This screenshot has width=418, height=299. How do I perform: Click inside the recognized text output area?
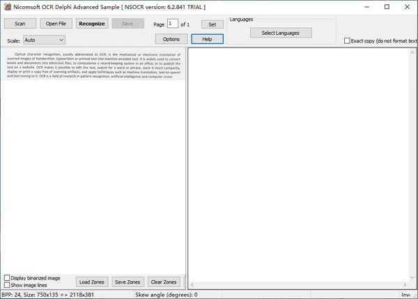[x=299, y=165]
